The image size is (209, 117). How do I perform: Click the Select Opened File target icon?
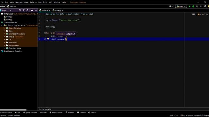coord(20,10)
